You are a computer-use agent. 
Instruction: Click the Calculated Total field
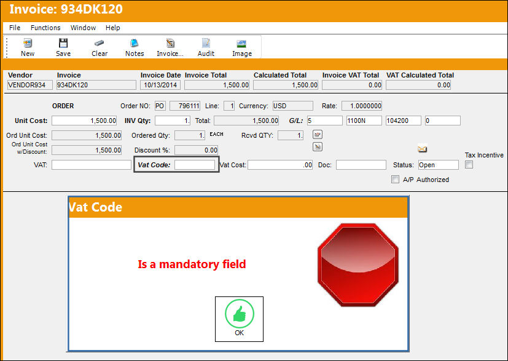286,85
